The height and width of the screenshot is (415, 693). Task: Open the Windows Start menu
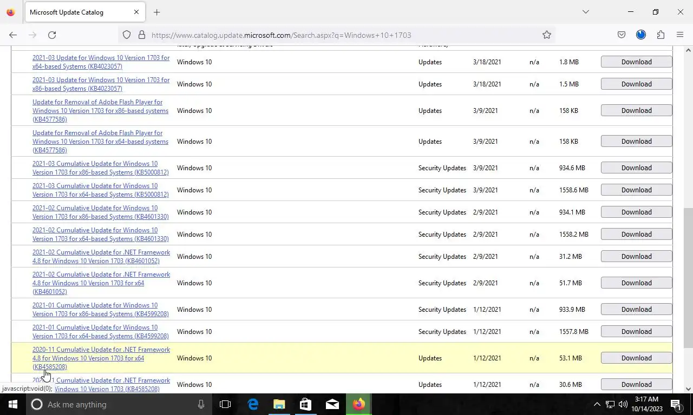(x=12, y=404)
